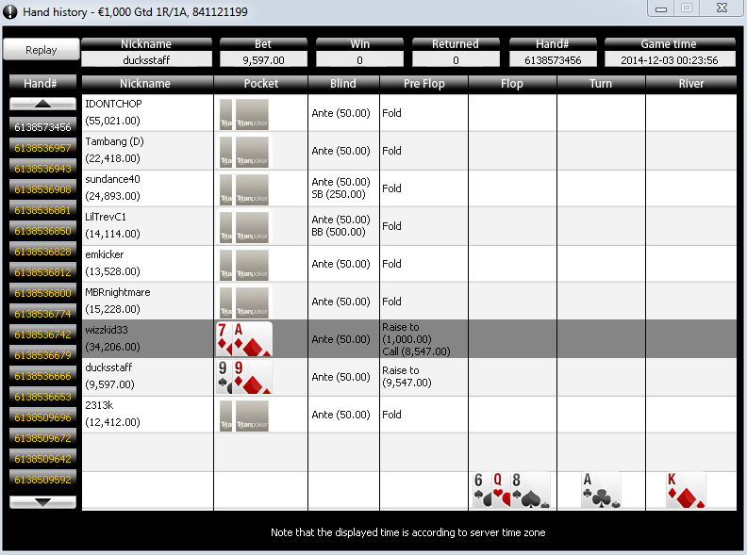
Task: Click the Pre Flop column header
Action: [424, 83]
